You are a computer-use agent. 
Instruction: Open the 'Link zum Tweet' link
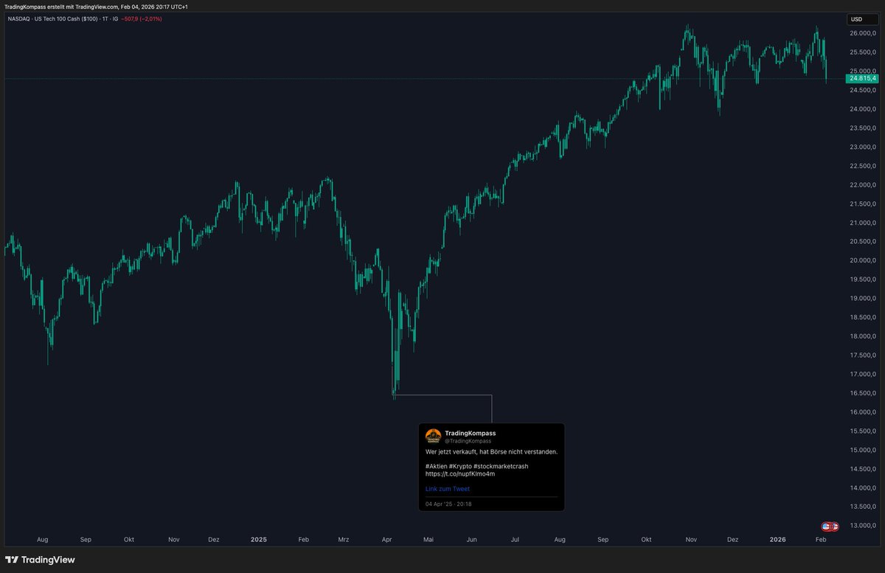pos(448,489)
